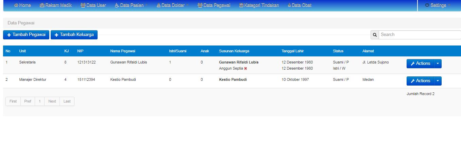Click the Susunan Keluarga column header
The image size is (461, 146).
coord(234,51)
